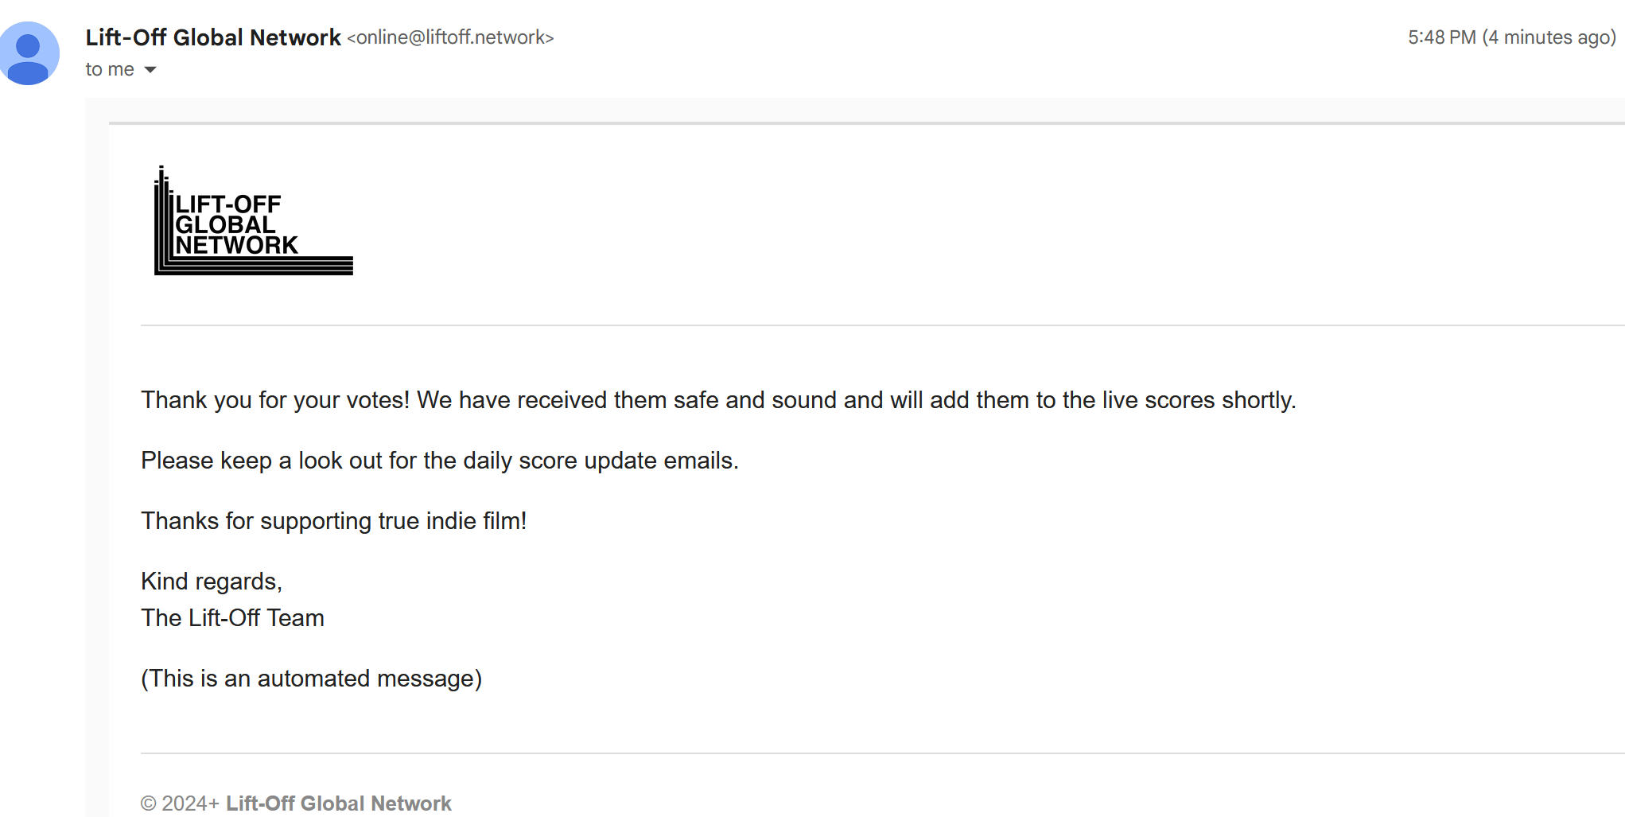The height and width of the screenshot is (817, 1625).
Task: Click the Lift-Off Global Network logo image
Action: pos(254,220)
